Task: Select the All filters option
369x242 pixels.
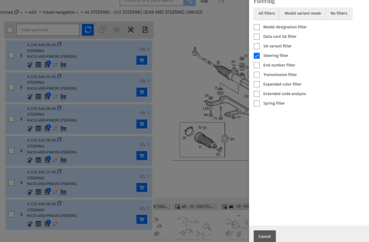Action: coord(267,13)
